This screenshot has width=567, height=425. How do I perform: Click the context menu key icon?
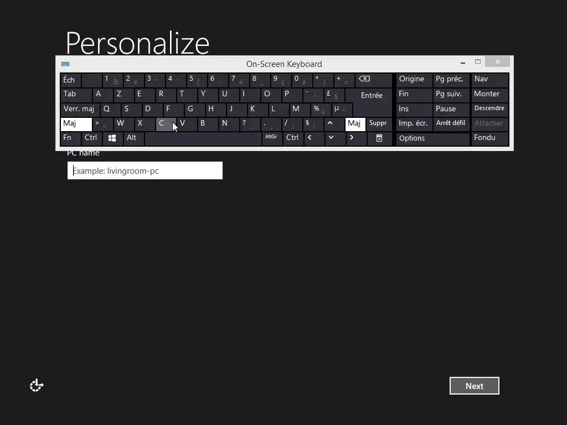(x=379, y=138)
